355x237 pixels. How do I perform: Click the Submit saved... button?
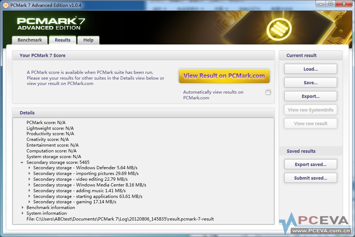pyautogui.click(x=311, y=178)
